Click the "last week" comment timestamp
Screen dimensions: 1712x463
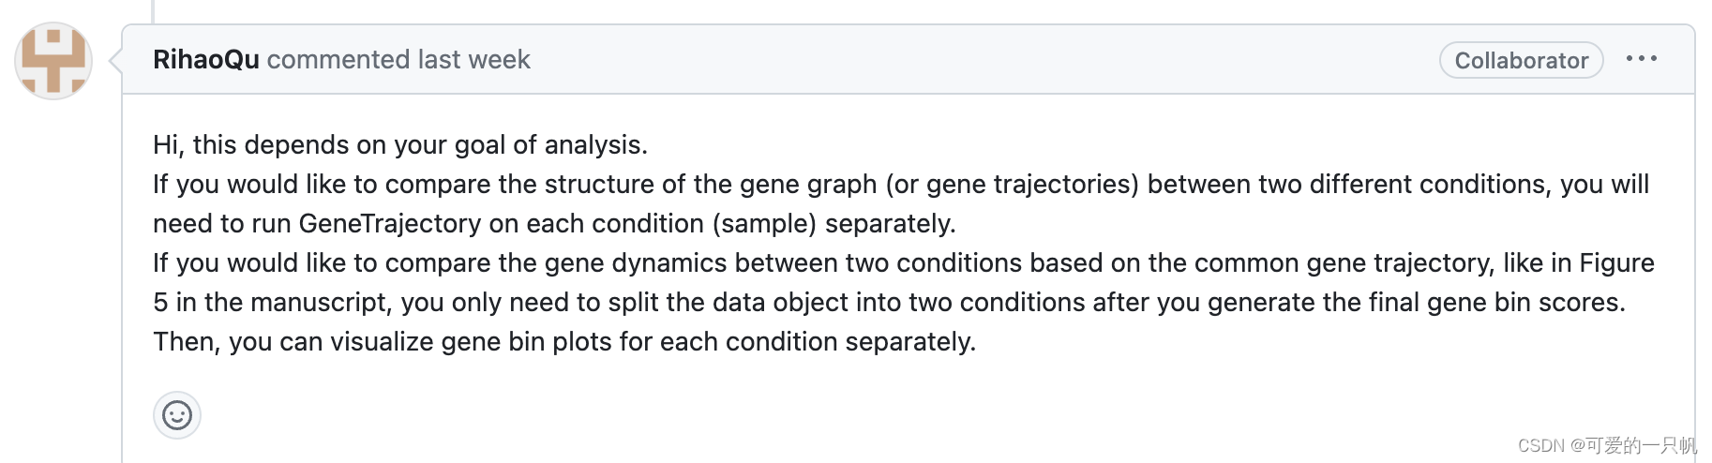(473, 60)
